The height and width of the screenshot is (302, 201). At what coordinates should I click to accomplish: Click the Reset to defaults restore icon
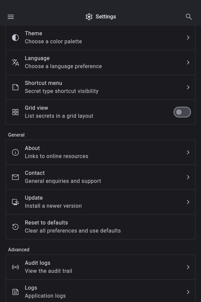[x=15, y=227]
